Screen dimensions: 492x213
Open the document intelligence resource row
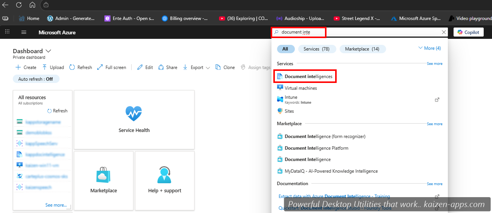pos(42,155)
